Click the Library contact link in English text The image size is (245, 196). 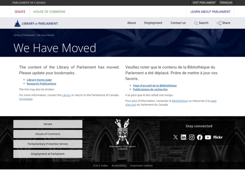click(66, 95)
